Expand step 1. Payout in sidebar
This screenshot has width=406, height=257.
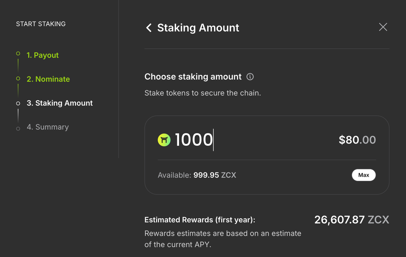pos(43,55)
